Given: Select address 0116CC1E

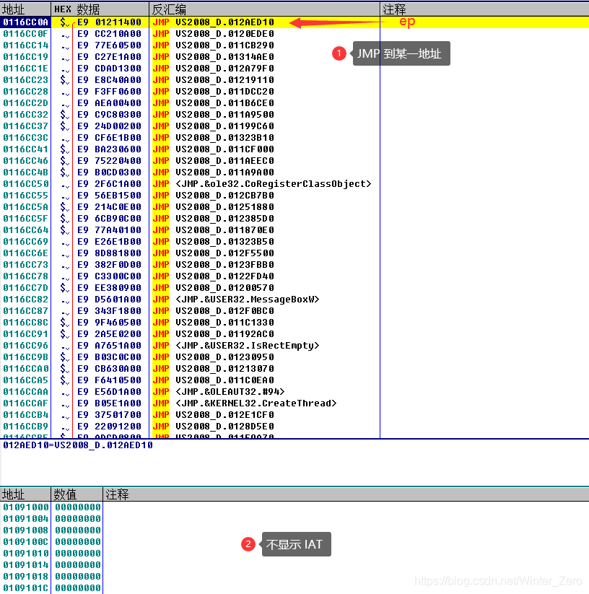Looking at the screenshot, I should pos(26,69).
